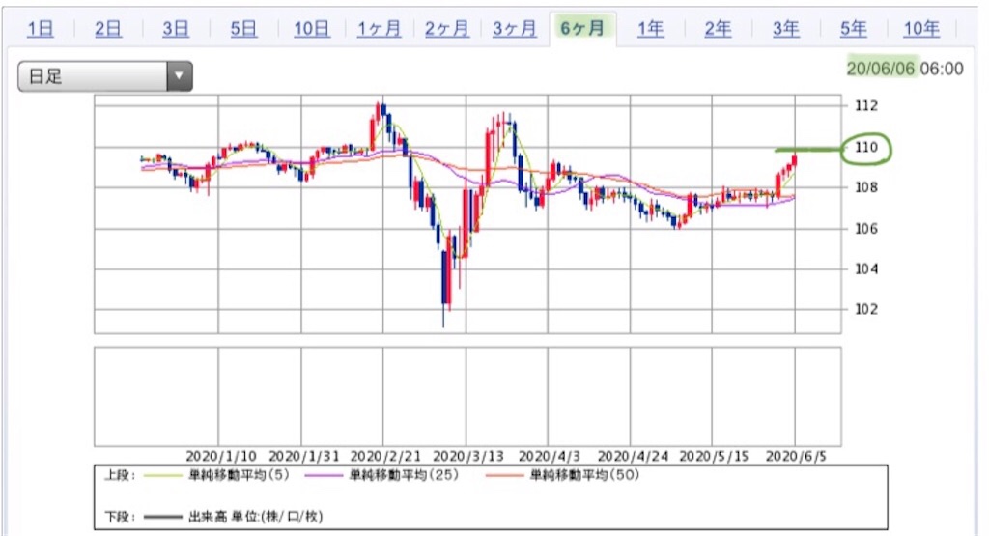Open the 日足 interval dropdown
This screenshot has height=536, width=989.
(x=104, y=76)
